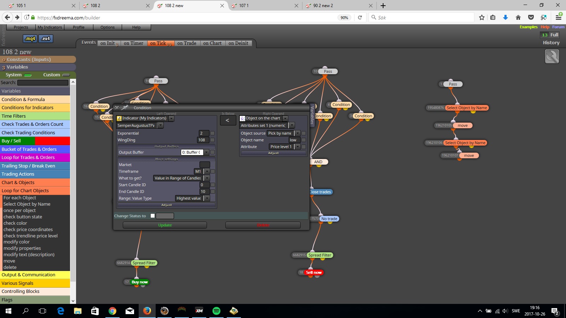Image resolution: width=566 pixels, height=318 pixels.
Task: Open the My Indicators menu
Action: click(50, 27)
